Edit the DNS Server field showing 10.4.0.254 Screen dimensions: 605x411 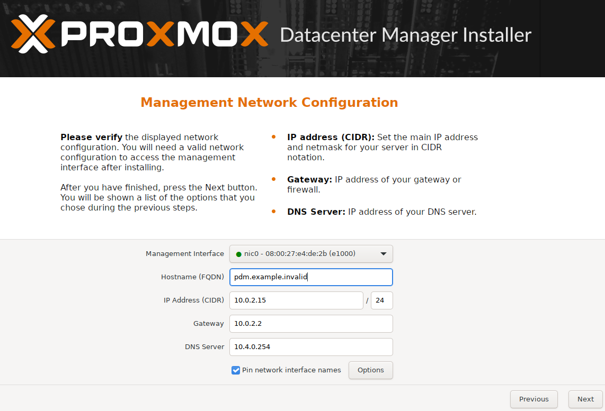pyautogui.click(x=311, y=347)
